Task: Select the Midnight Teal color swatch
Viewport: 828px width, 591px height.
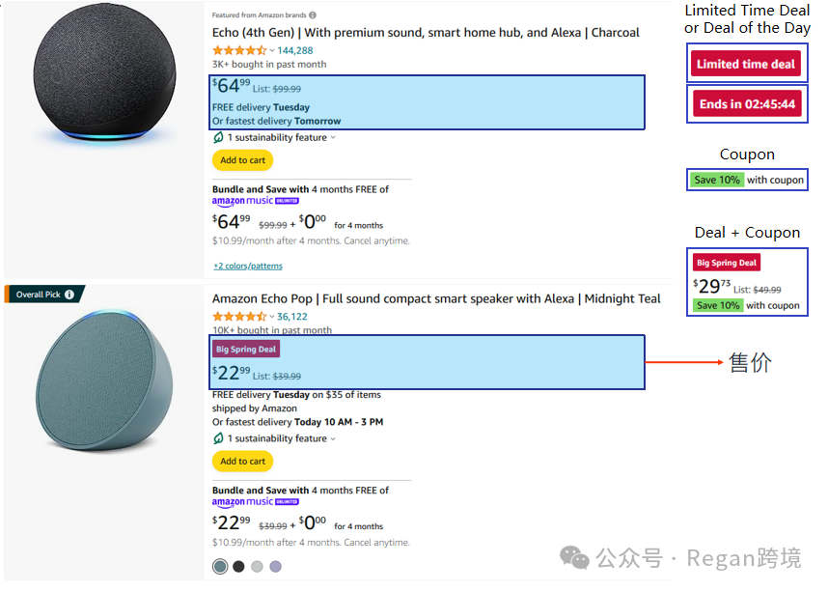Action: click(220, 567)
